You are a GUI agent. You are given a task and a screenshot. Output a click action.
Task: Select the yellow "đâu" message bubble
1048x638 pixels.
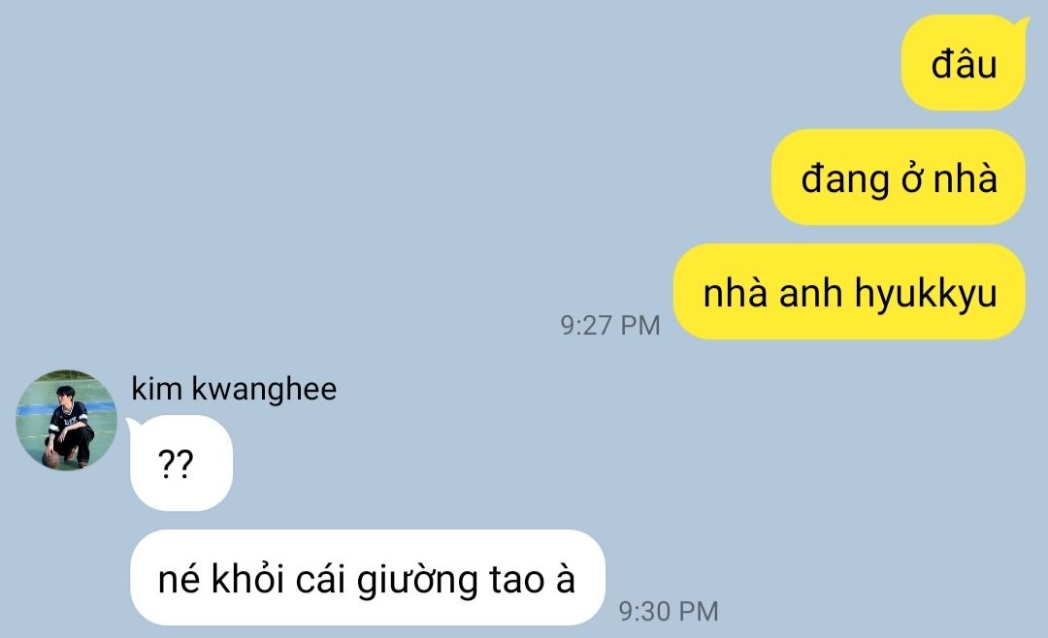[x=964, y=63]
